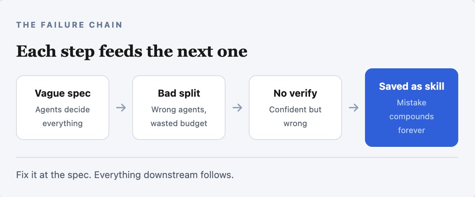475x197 pixels.
Task: Select the Vague spec card
Action: [x=63, y=108]
